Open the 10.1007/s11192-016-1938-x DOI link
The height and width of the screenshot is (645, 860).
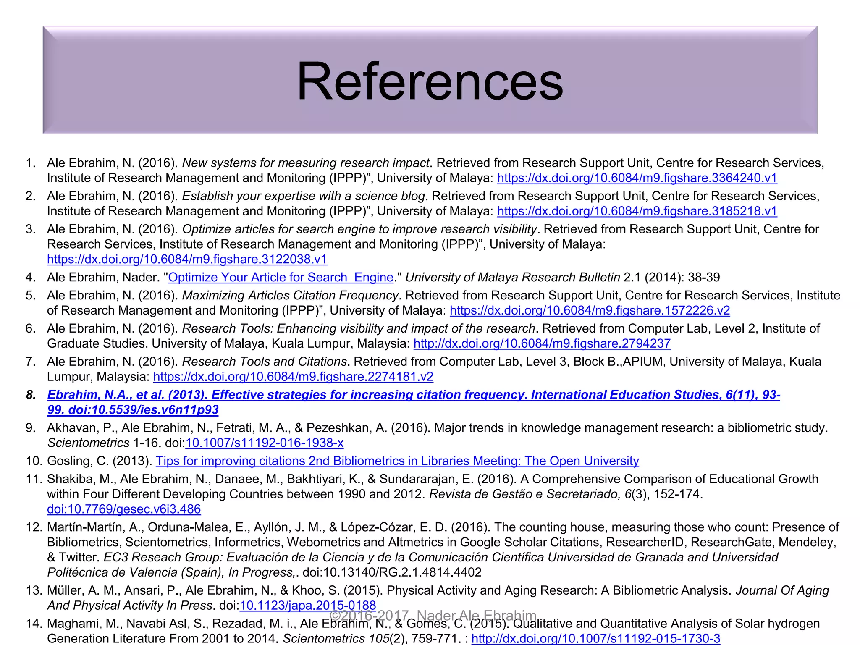[265, 443]
